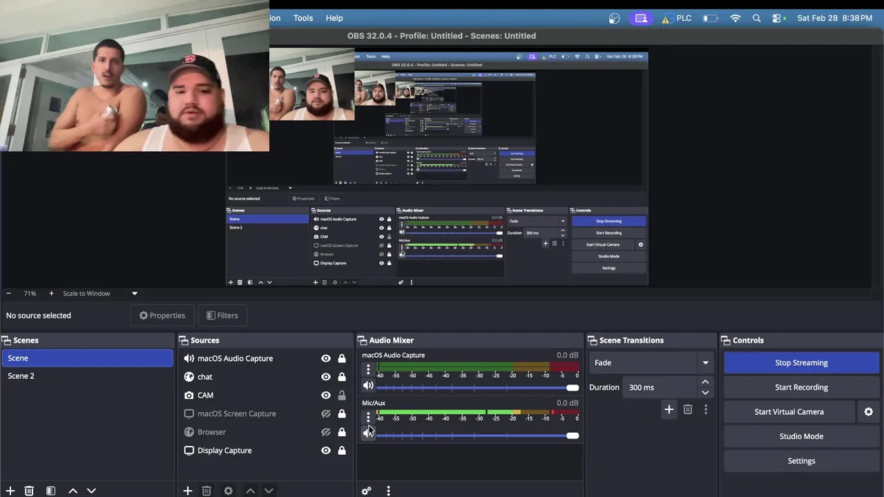Select the chat source row
Viewport: 884px width, 497px height.
pyautogui.click(x=265, y=377)
